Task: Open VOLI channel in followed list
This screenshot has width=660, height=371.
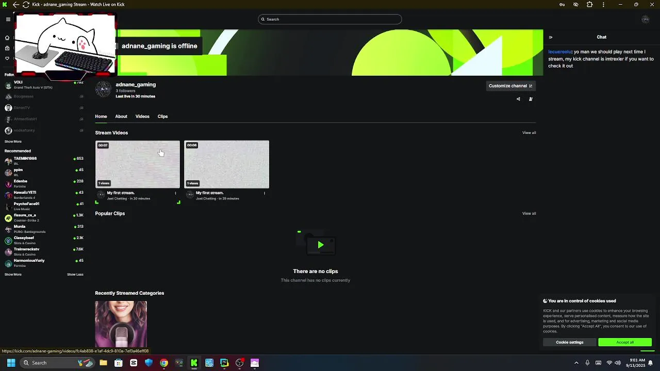Action: 44,85
